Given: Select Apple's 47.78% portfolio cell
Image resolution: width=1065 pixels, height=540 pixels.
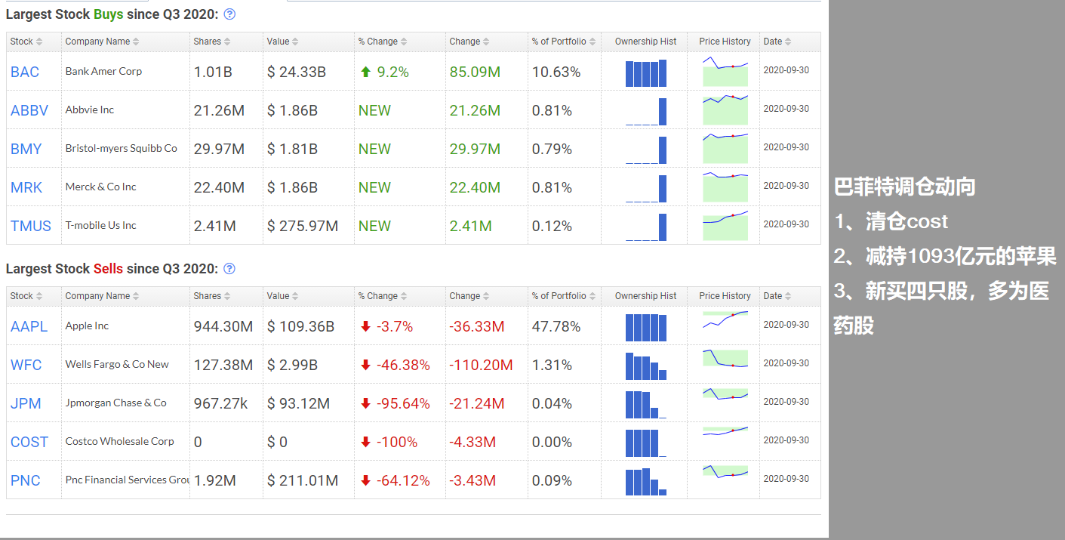Looking at the screenshot, I should 556,326.
